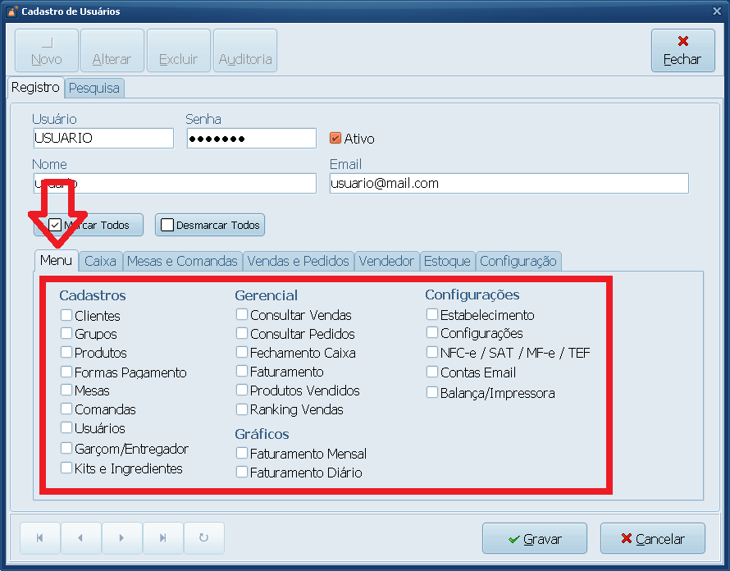The image size is (730, 571).
Task: Click the Novo toolbar button
Action: click(47, 51)
